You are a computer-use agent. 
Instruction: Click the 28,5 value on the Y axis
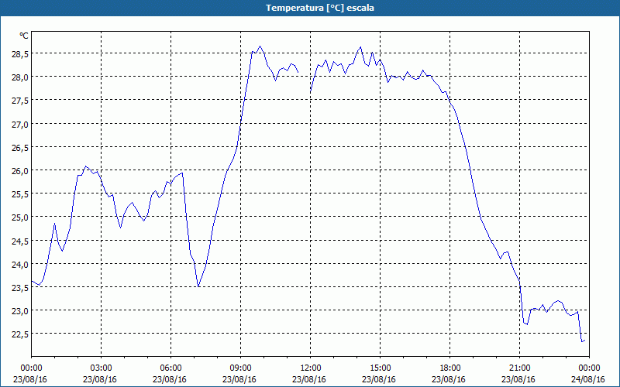coord(20,54)
